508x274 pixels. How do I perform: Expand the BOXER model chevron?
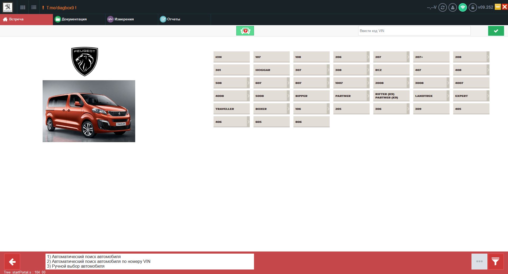point(288,109)
